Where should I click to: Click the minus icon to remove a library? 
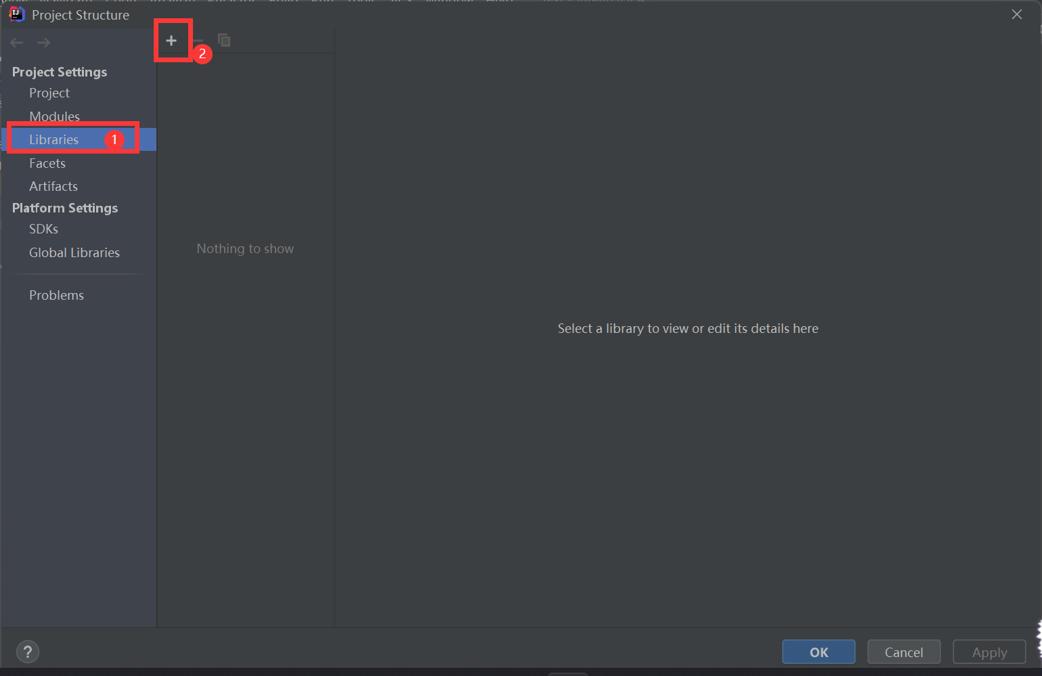198,41
